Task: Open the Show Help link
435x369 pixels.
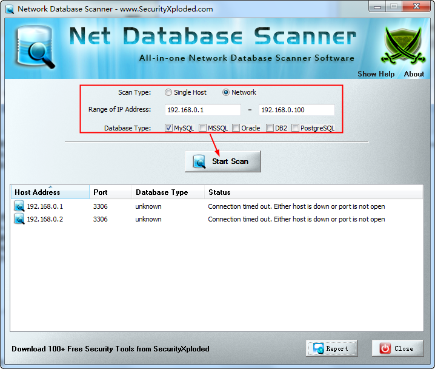Action: pyautogui.click(x=376, y=74)
